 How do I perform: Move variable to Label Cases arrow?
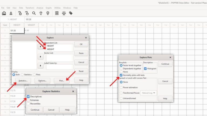pos(40,66)
